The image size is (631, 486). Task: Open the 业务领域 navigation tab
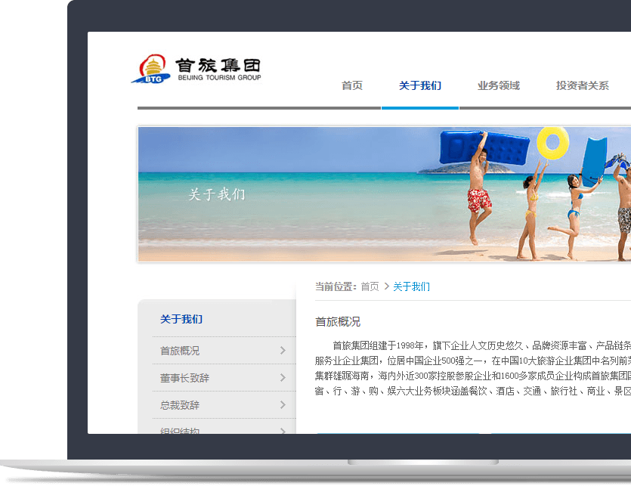(x=499, y=85)
